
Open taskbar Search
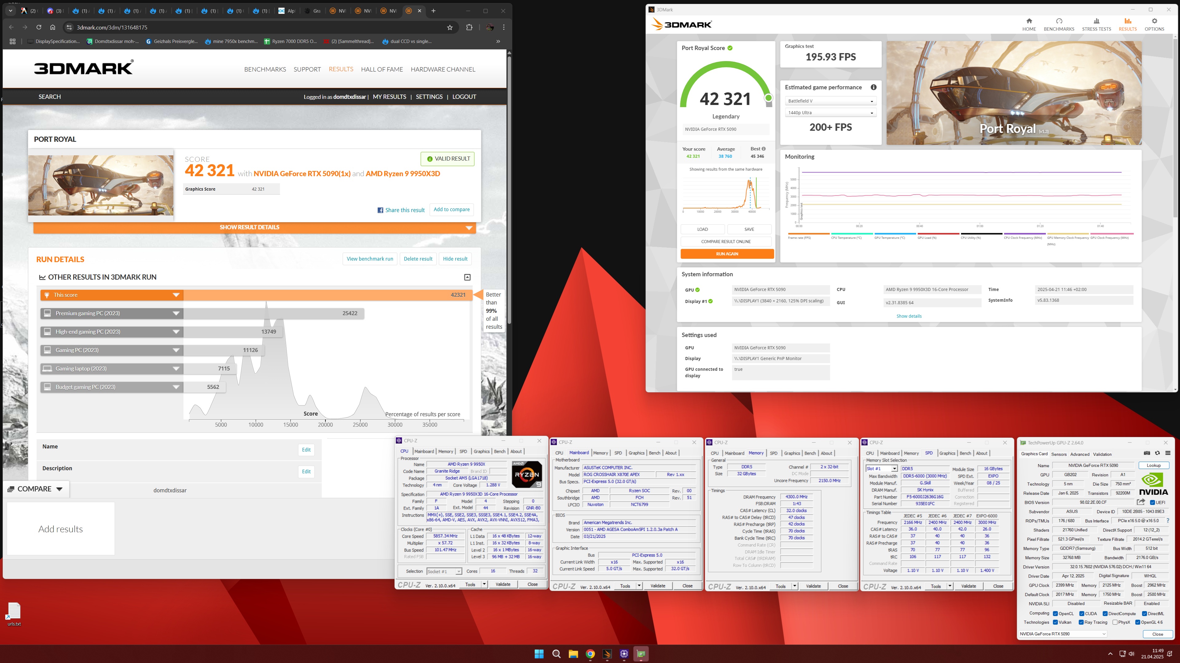click(556, 654)
